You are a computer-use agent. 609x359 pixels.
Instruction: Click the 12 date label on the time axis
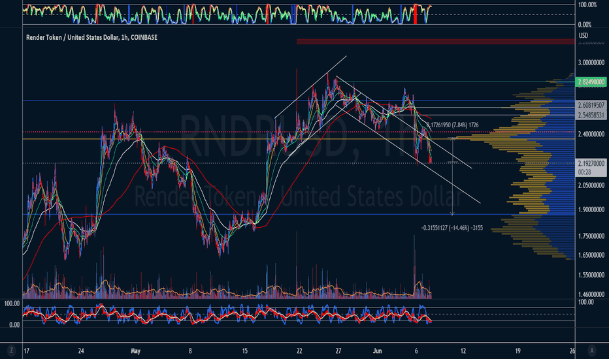click(x=463, y=351)
